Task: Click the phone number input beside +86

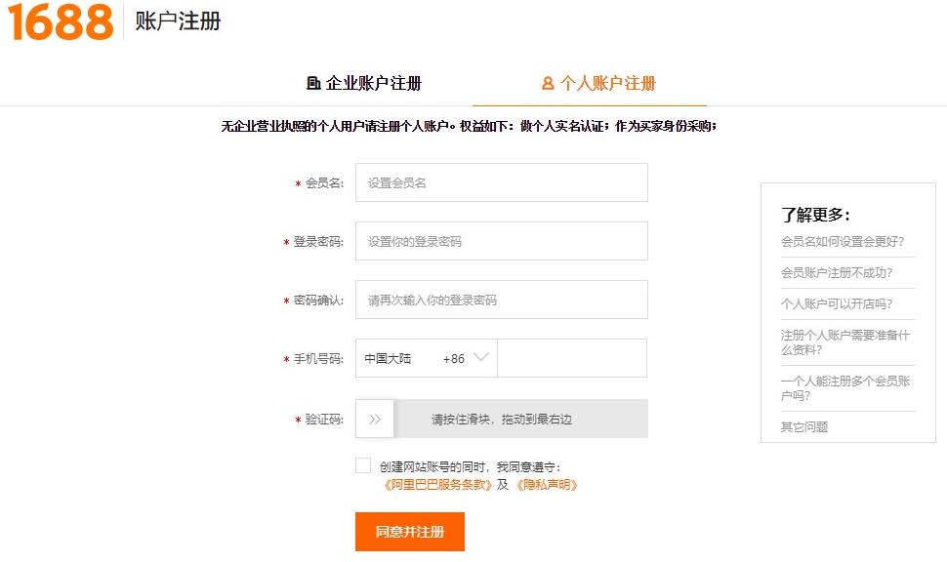Action: tap(572, 358)
